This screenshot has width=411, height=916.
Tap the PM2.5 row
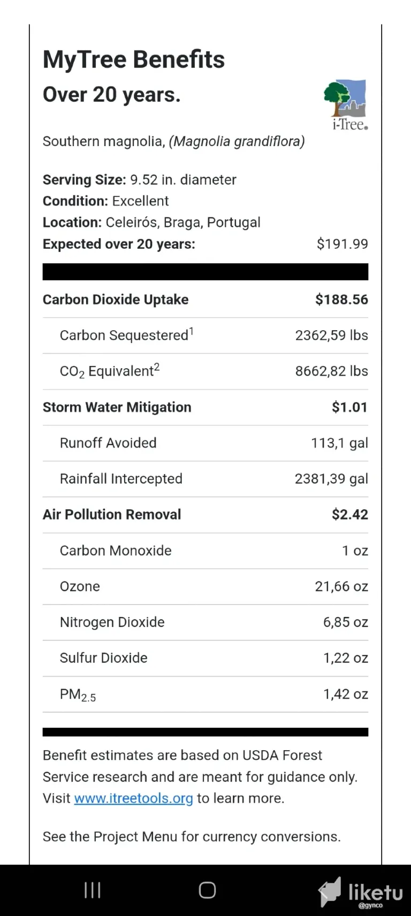coord(205,694)
